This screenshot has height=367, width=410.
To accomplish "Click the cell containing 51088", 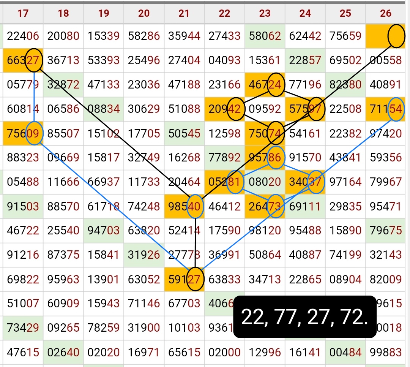I will pyautogui.click(x=184, y=109).
